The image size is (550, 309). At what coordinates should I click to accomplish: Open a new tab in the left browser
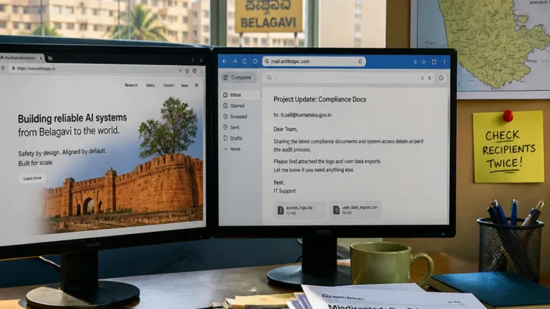pyautogui.click(x=50, y=58)
